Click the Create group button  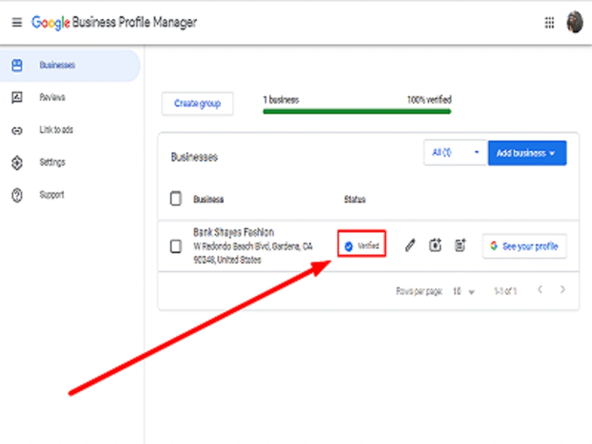coord(198,104)
